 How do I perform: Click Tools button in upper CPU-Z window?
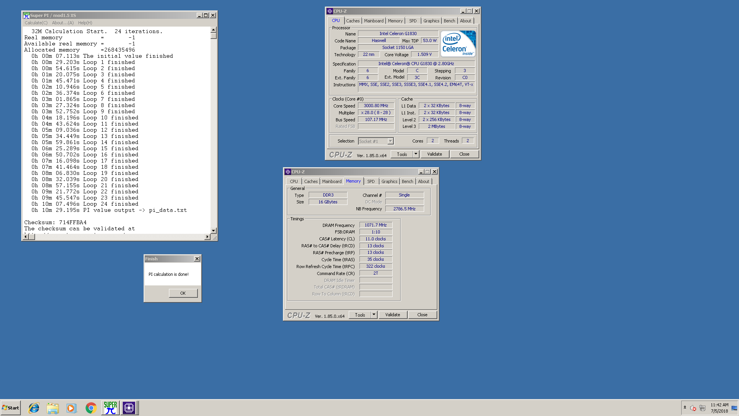[x=402, y=154]
